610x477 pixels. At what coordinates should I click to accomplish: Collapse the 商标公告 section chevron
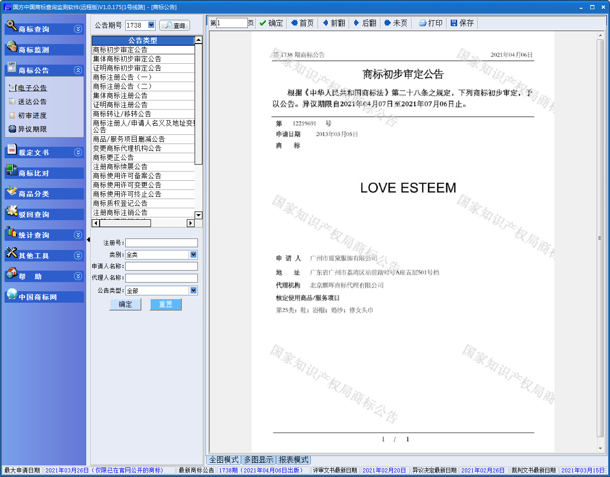click(78, 70)
